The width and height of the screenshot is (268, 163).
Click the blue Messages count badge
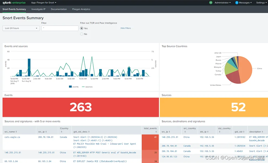[x=237, y=2]
